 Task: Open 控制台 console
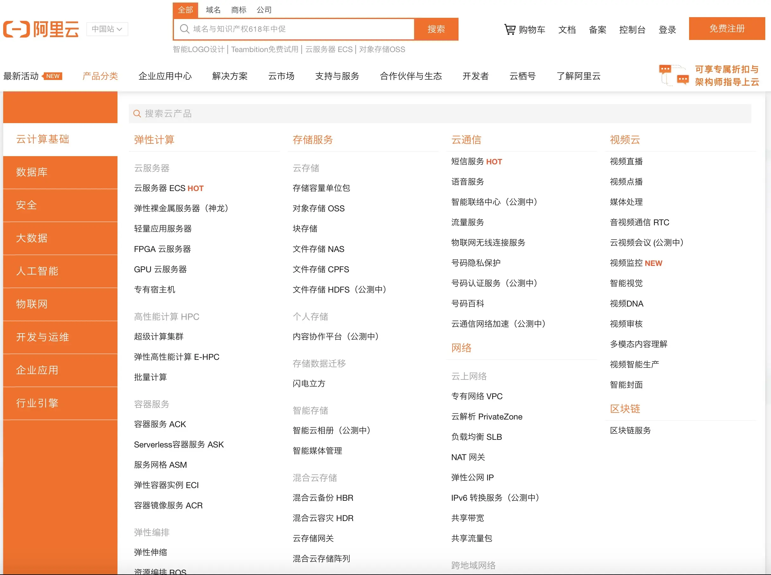633,30
